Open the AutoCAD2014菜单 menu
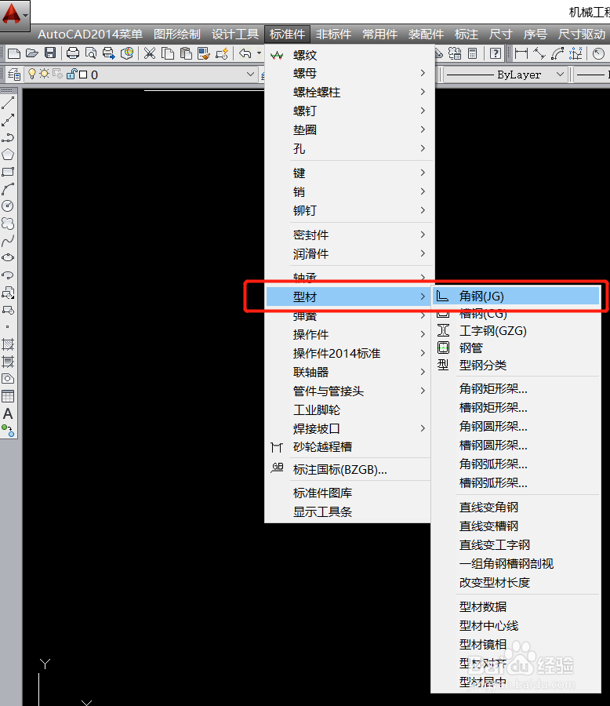The image size is (610, 706). [x=90, y=35]
